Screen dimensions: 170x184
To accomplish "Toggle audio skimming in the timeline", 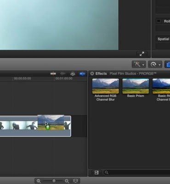I will pos(62,74).
